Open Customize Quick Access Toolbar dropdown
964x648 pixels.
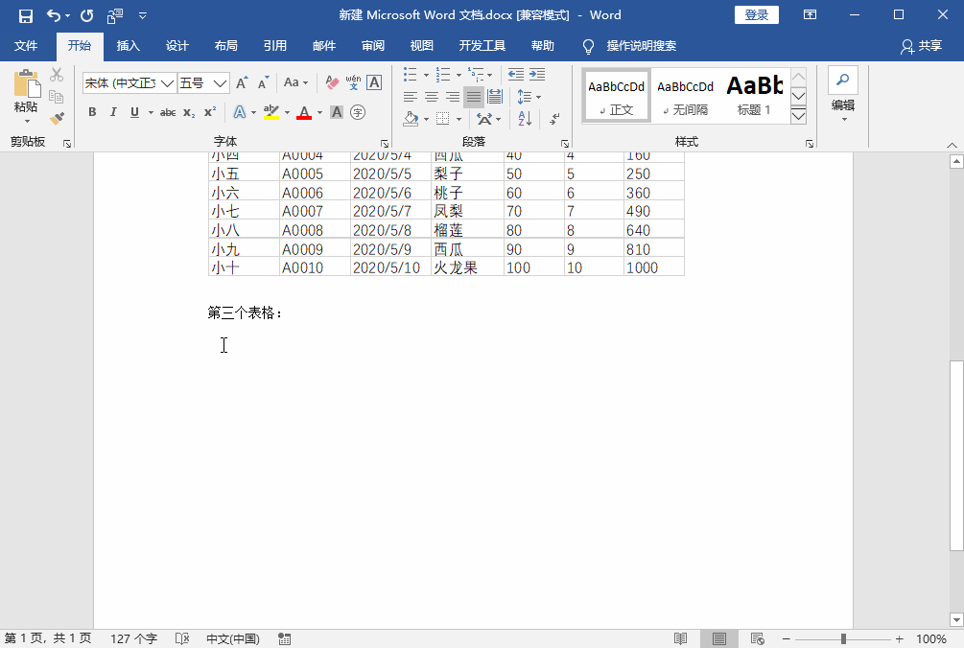[x=143, y=15]
